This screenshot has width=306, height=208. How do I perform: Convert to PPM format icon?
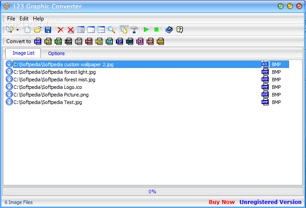pyautogui.click(x=160, y=41)
